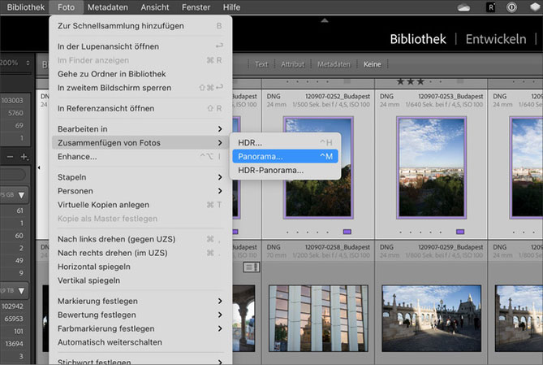Image resolution: width=543 pixels, height=365 pixels.
Task: Click the Metadaten filter button
Action: [x=334, y=64]
